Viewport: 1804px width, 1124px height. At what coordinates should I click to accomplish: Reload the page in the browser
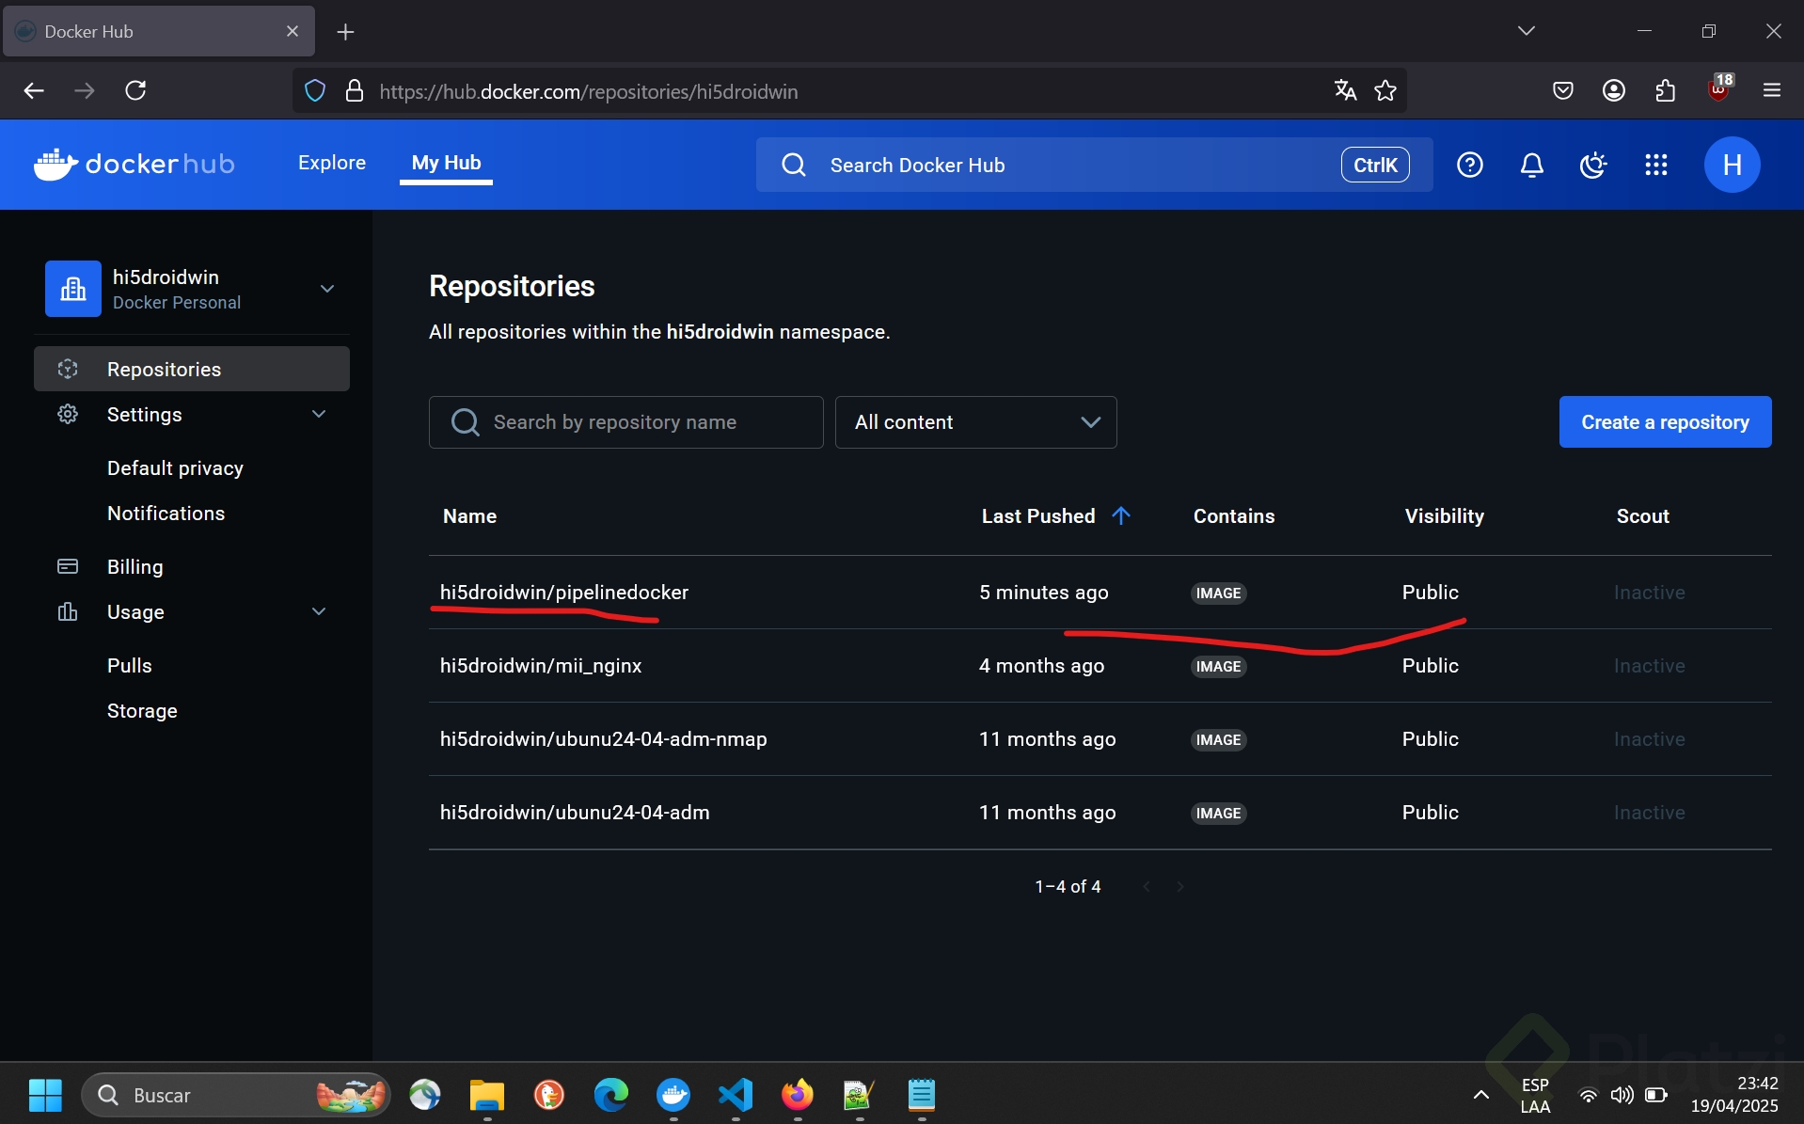(135, 90)
